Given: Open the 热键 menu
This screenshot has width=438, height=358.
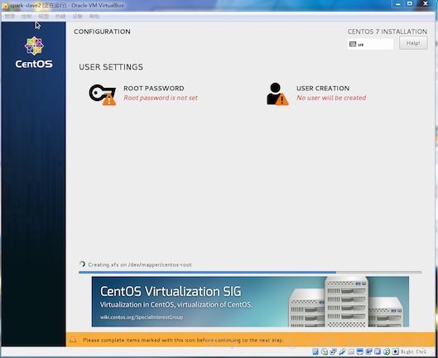Looking at the screenshot, I should [60, 17].
